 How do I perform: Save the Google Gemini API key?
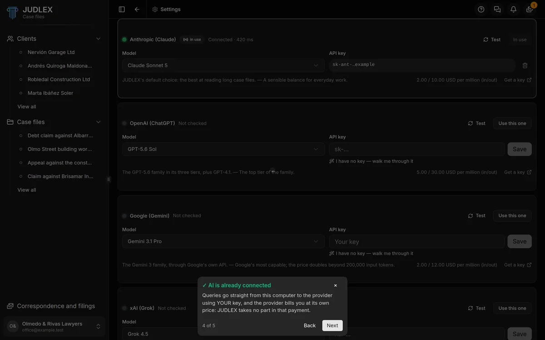(x=520, y=241)
